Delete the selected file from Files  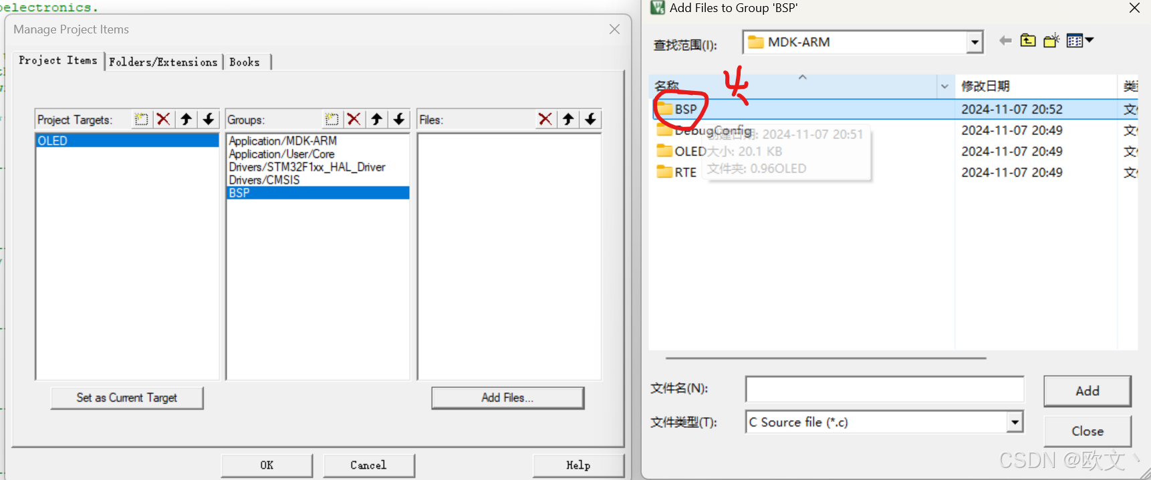[545, 119]
